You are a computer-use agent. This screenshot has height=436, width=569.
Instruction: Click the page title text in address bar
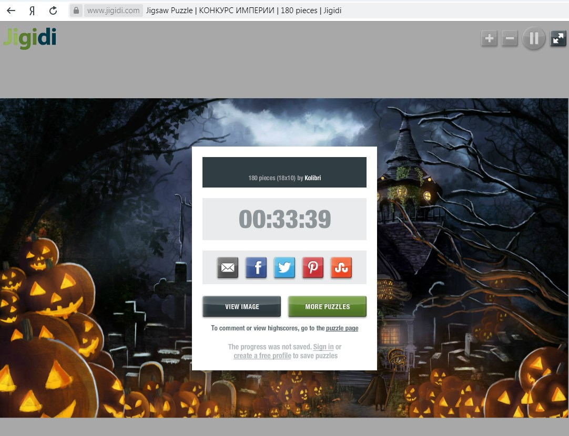(243, 11)
